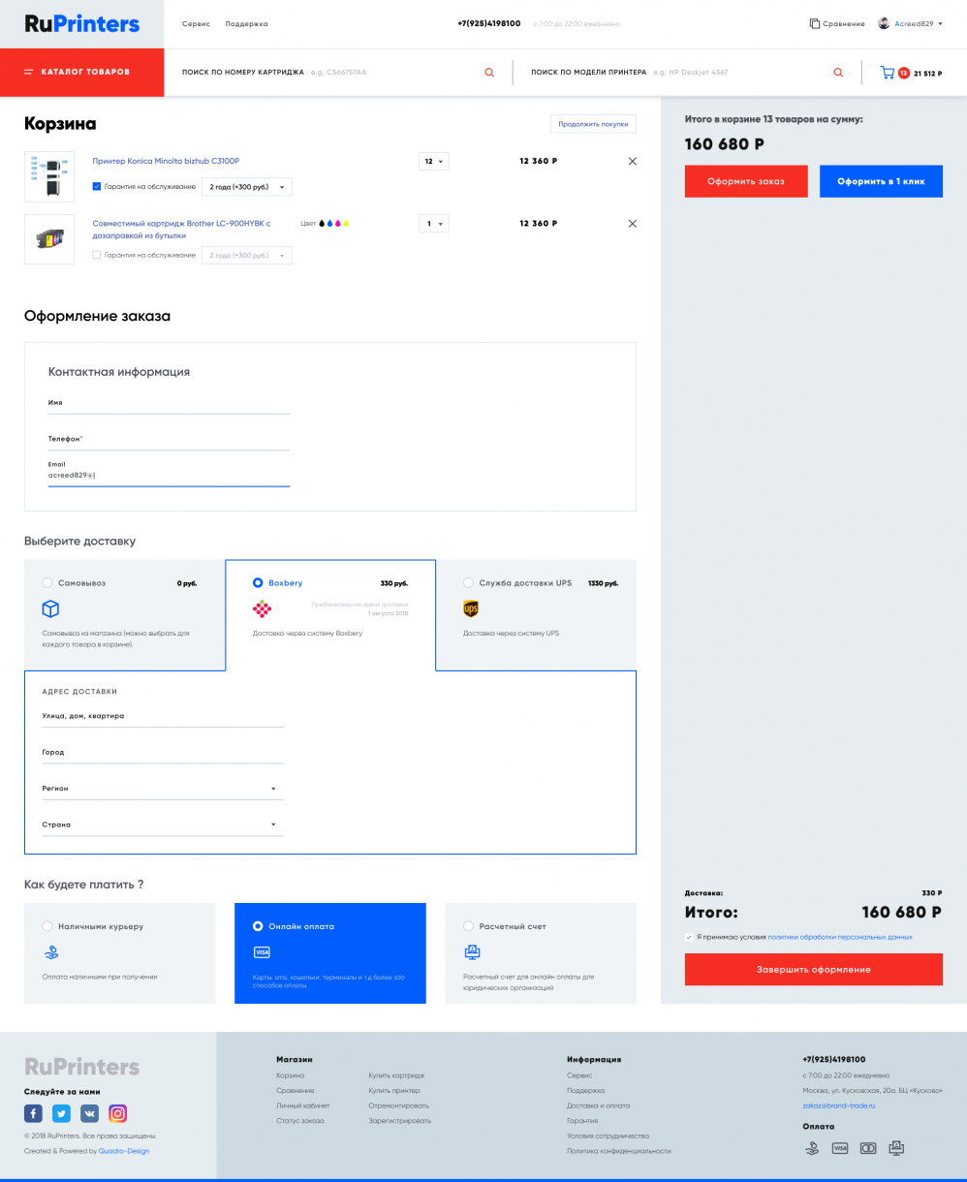Remove the Konica Minolta printer from cart
Image resolution: width=967 pixels, height=1182 pixels.
click(633, 161)
